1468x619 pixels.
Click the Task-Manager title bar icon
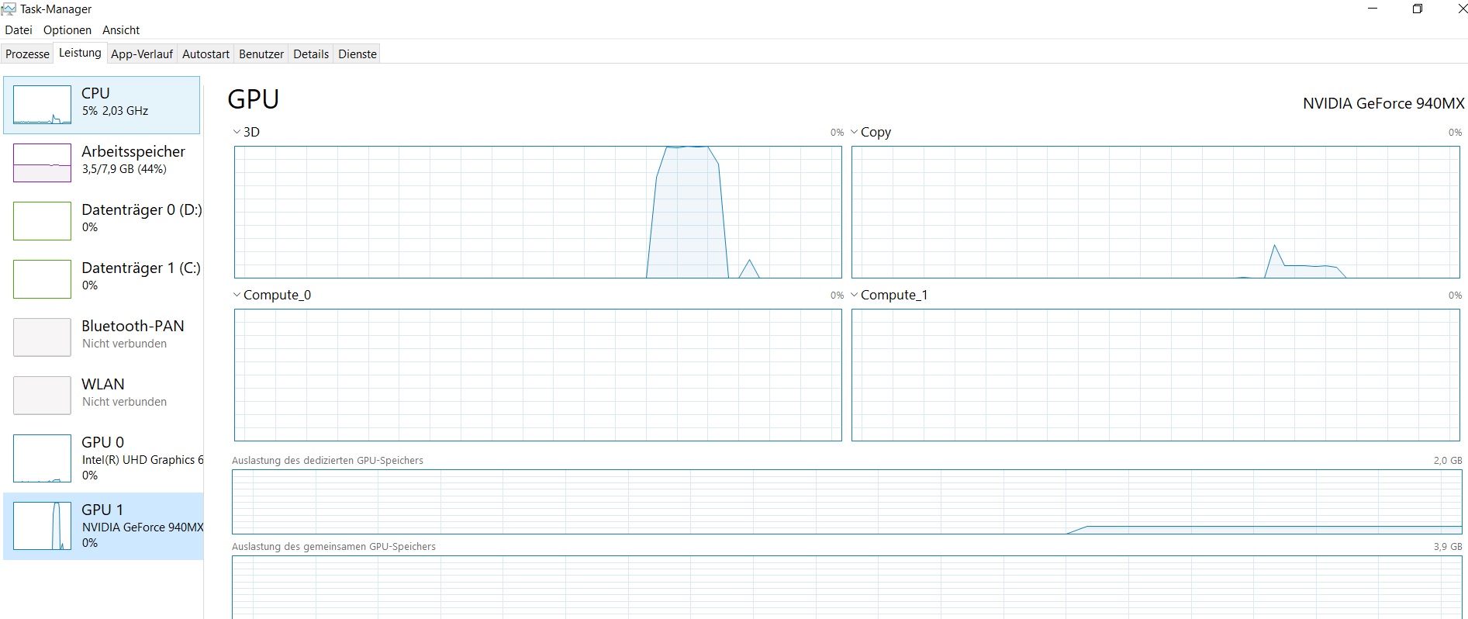9,9
